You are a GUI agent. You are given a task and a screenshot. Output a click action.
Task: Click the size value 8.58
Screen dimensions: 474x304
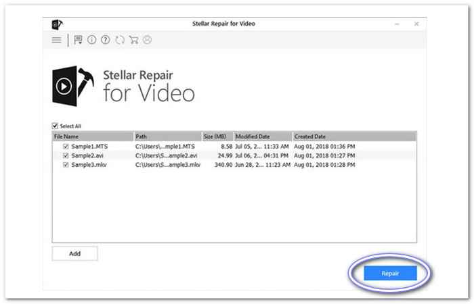[226, 147]
